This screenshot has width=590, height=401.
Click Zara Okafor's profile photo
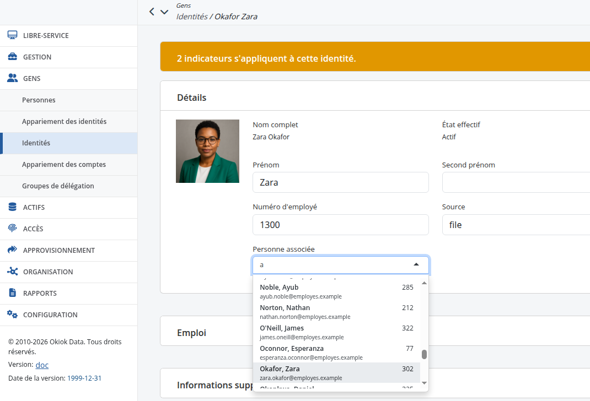click(x=207, y=151)
